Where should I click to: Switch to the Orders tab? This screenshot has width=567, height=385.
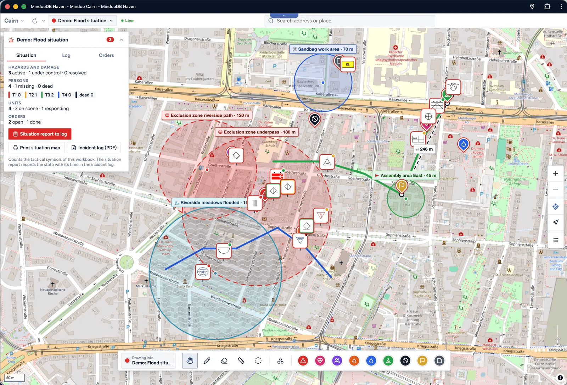tap(106, 55)
